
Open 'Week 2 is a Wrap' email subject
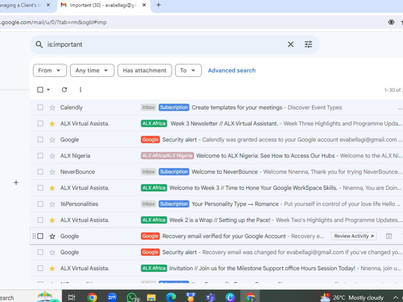[220, 220]
